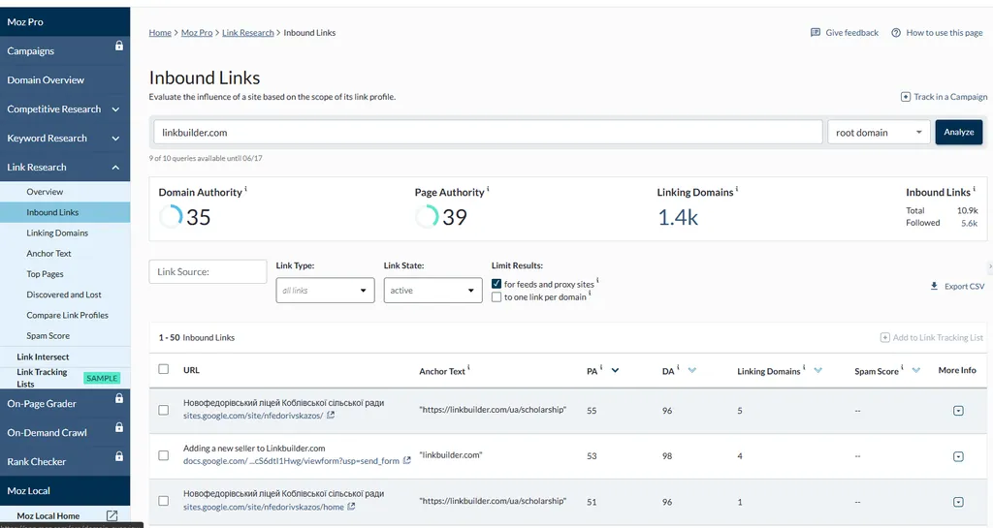
Task: Click the linkbuilder.com domain search field
Action: pyautogui.click(x=488, y=132)
